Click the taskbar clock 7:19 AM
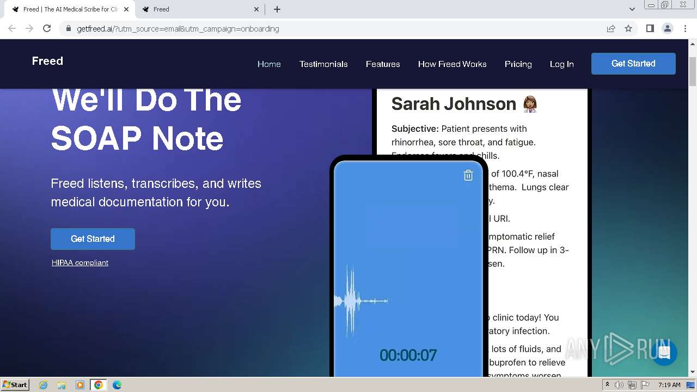The height and width of the screenshot is (392, 697). coord(669,385)
